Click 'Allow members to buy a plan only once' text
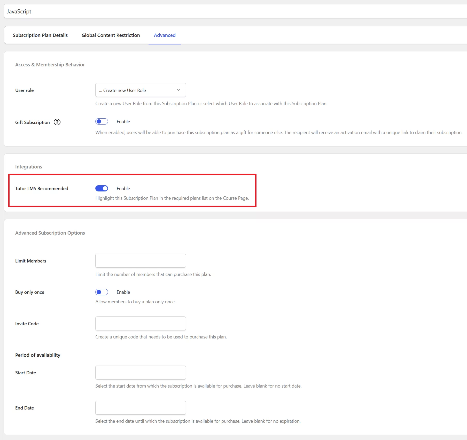The image size is (467, 440). (x=136, y=302)
